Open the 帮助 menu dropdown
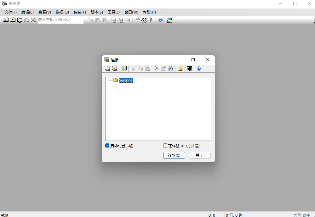This screenshot has height=217, width=315. tap(149, 12)
